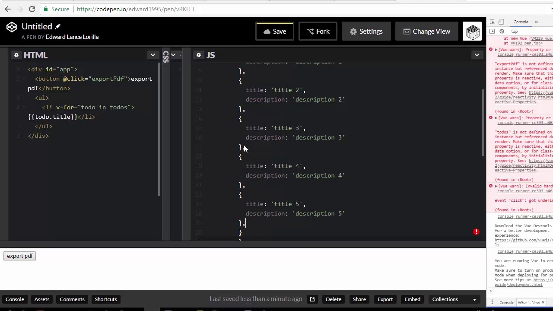Open the CodePen logo home link
Image resolution: width=553 pixels, height=311 pixels.
[12, 27]
